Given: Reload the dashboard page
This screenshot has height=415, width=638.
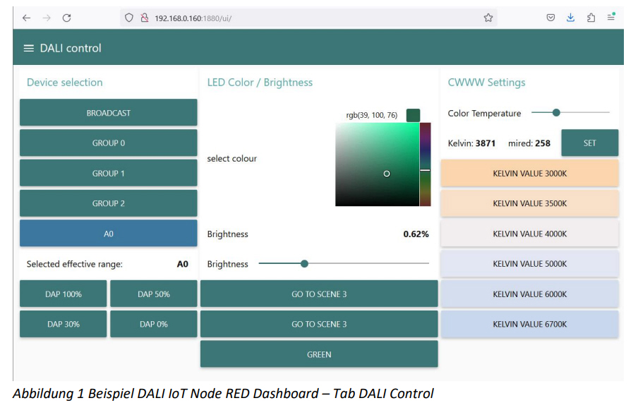Looking at the screenshot, I should point(66,18).
